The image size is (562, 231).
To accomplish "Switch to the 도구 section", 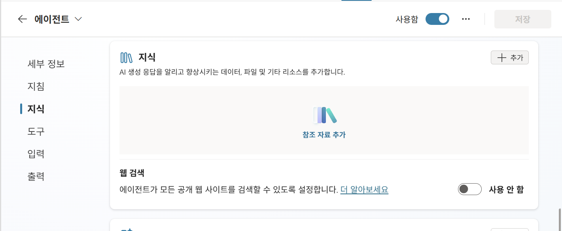I will [x=36, y=131].
